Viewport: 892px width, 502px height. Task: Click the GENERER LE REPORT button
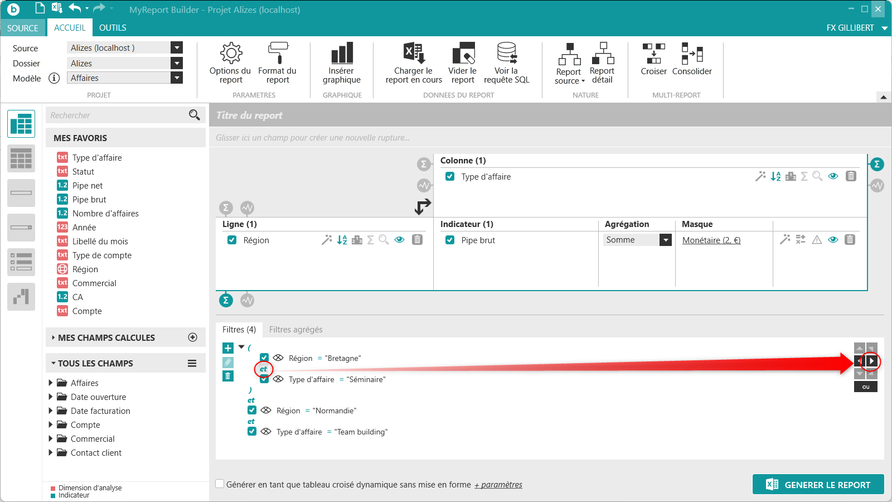[818, 485]
